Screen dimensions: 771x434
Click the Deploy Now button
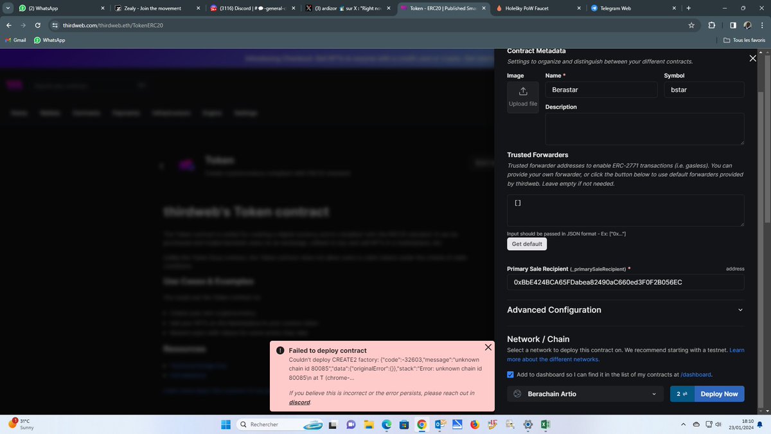pyautogui.click(x=719, y=393)
